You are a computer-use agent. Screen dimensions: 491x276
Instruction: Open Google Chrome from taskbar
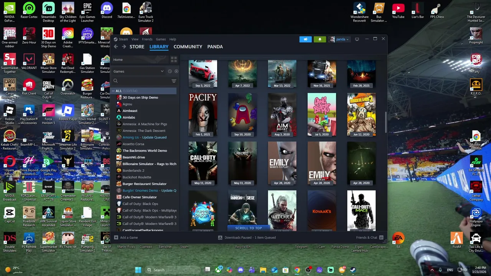coord(297,270)
